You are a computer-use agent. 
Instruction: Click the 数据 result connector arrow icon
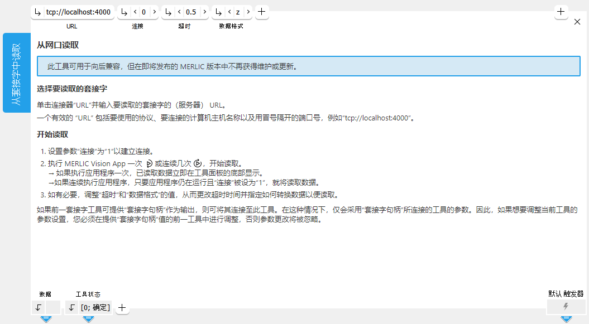(38, 307)
